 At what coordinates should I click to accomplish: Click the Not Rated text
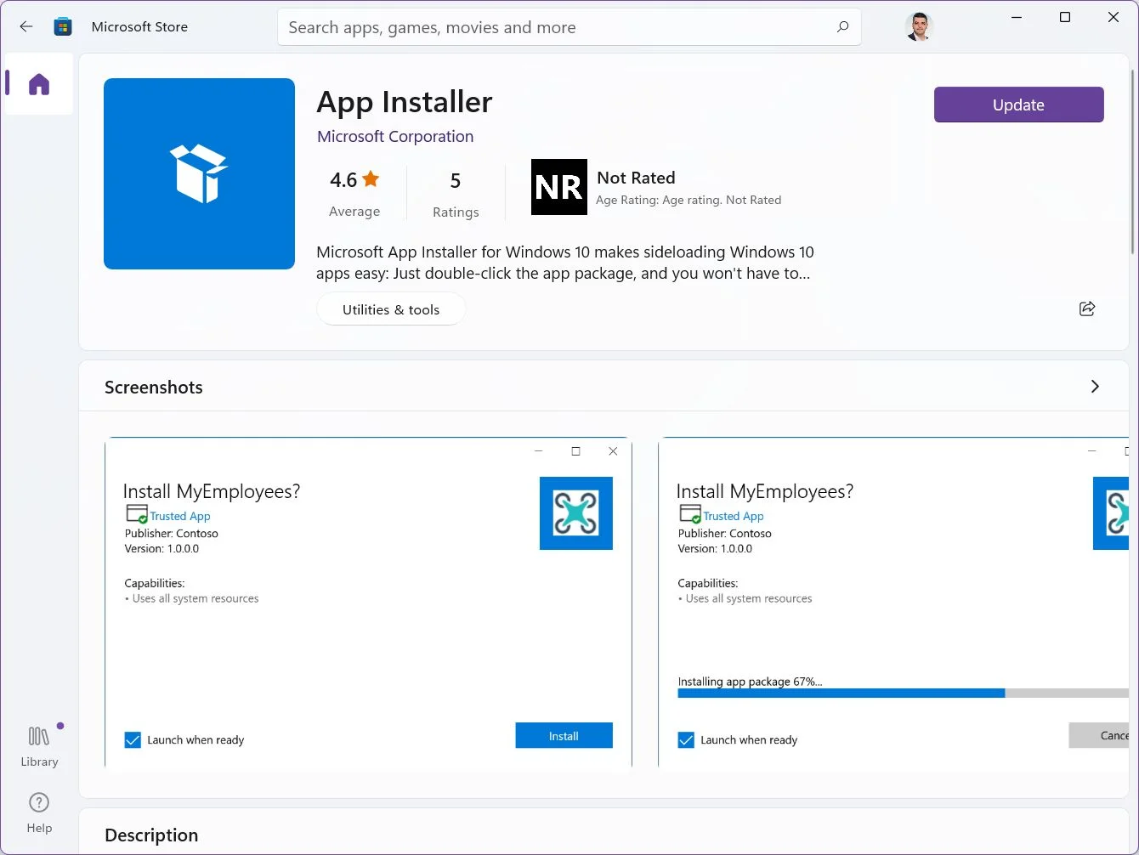pos(636,178)
